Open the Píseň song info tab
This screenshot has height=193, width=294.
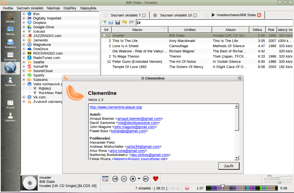point(10,104)
